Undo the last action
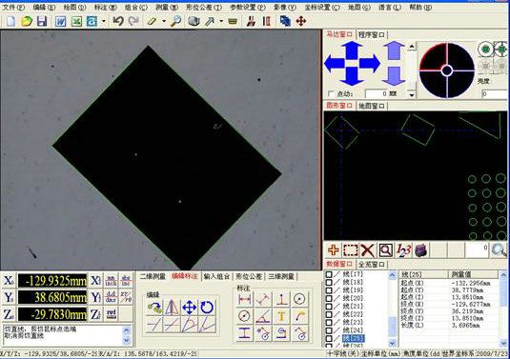 (x=118, y=22)
